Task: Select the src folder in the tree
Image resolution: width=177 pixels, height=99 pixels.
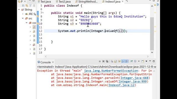Action: (x=30, y=18)
